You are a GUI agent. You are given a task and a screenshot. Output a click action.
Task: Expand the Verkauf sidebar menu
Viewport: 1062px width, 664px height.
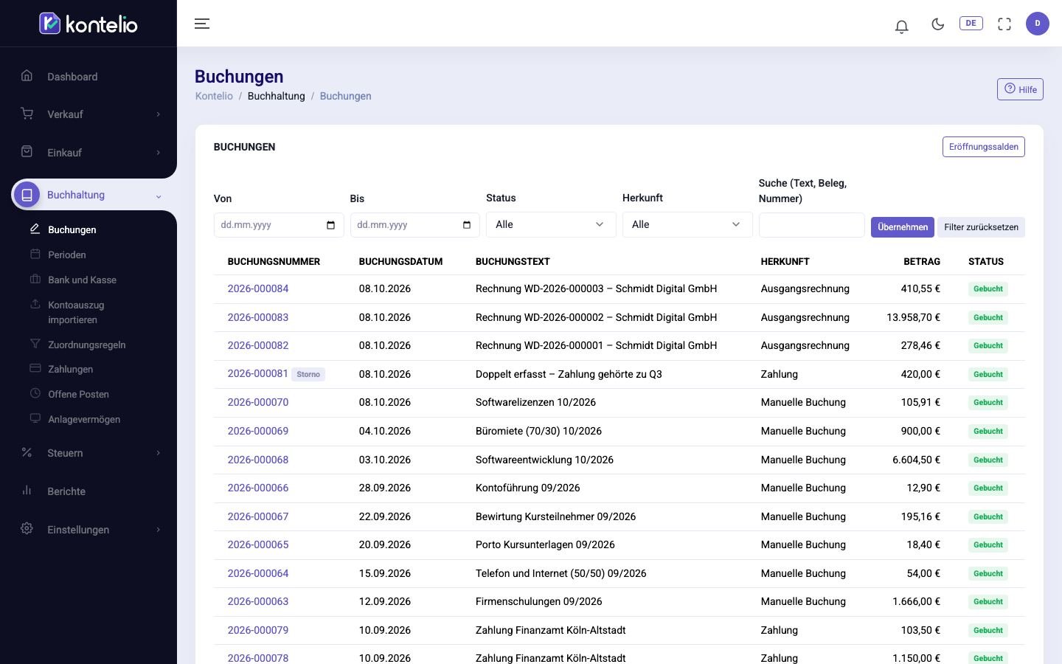tap(88, 114)
